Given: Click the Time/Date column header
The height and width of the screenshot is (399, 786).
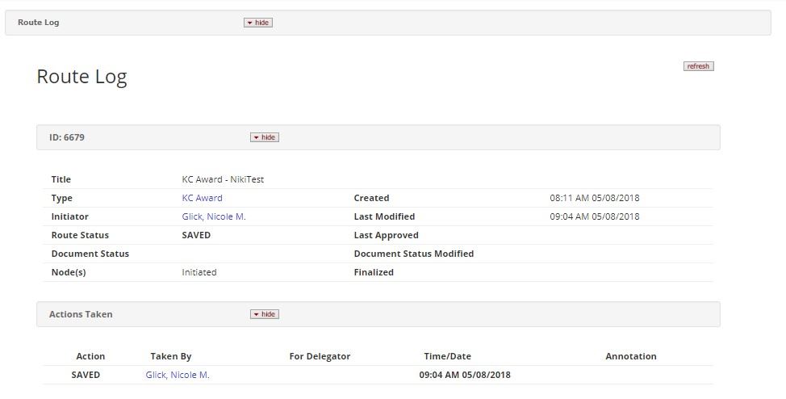Looking at the screenshot, I should click(447, 356).
